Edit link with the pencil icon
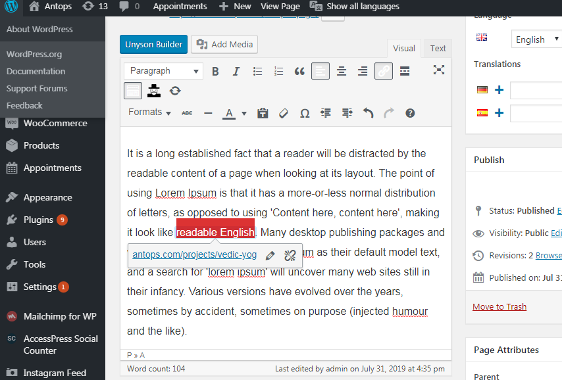Screen dimensions: 562x380 point(270,255)
